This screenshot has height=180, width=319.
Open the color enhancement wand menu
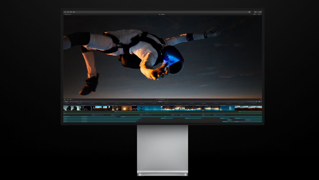(x=68, y=99)
